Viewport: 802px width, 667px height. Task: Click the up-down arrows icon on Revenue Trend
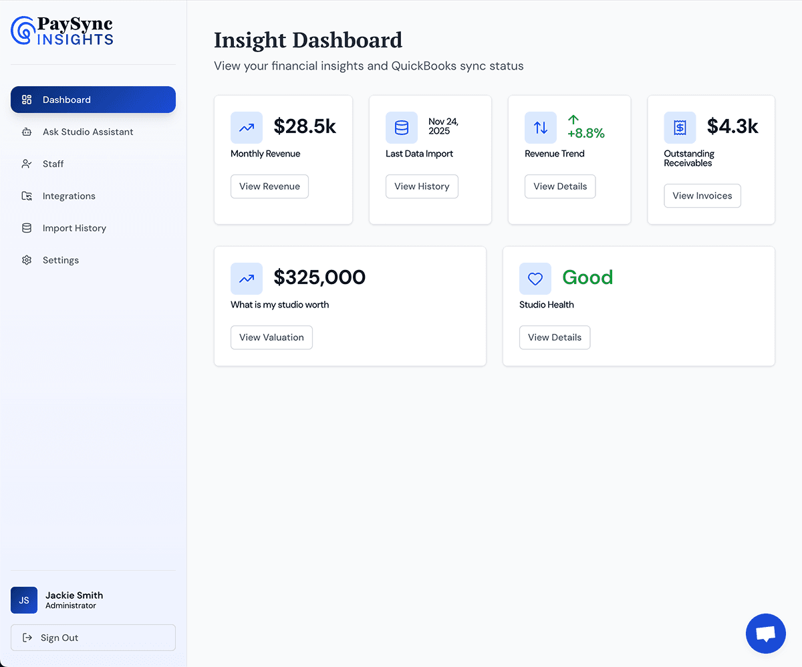tap(541, 127)
